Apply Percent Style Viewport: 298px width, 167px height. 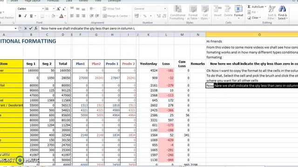[145, 16]
